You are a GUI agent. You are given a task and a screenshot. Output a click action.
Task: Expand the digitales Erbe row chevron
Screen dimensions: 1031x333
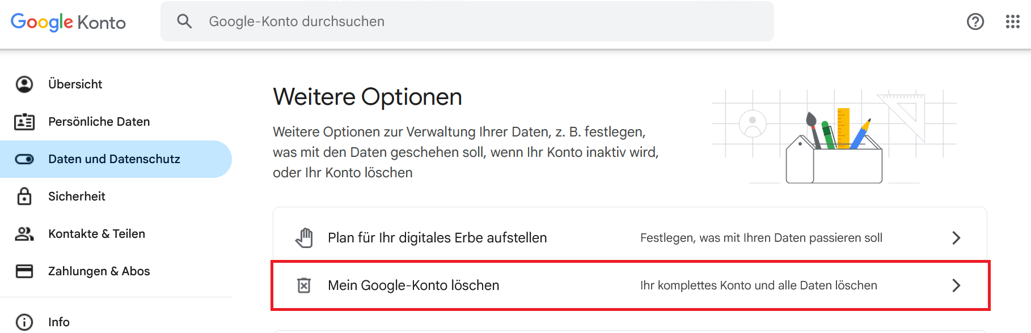(956, 238)
